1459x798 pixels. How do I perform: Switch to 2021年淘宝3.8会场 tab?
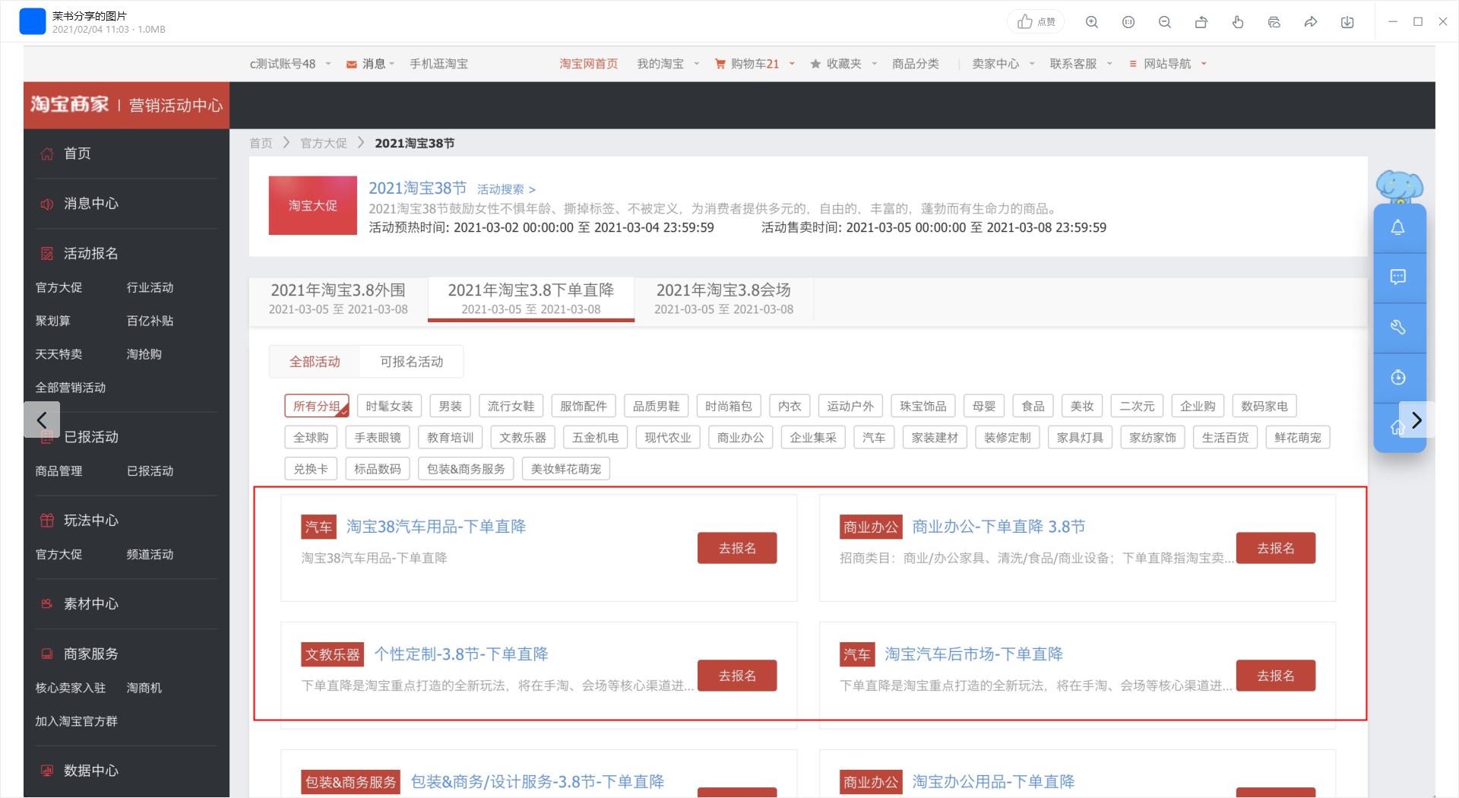pos(723,299)
